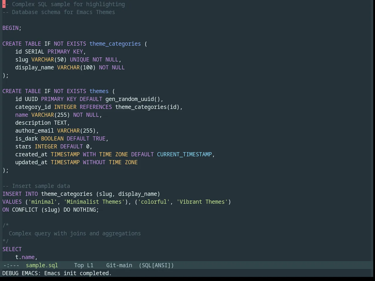Click 'category_id' column name
This screenshot has height=281, width=375.
(x=33, y=107)
